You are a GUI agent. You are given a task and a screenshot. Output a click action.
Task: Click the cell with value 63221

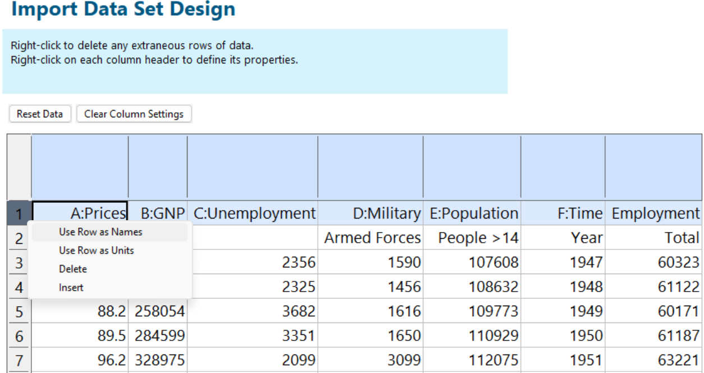[653, 360]
